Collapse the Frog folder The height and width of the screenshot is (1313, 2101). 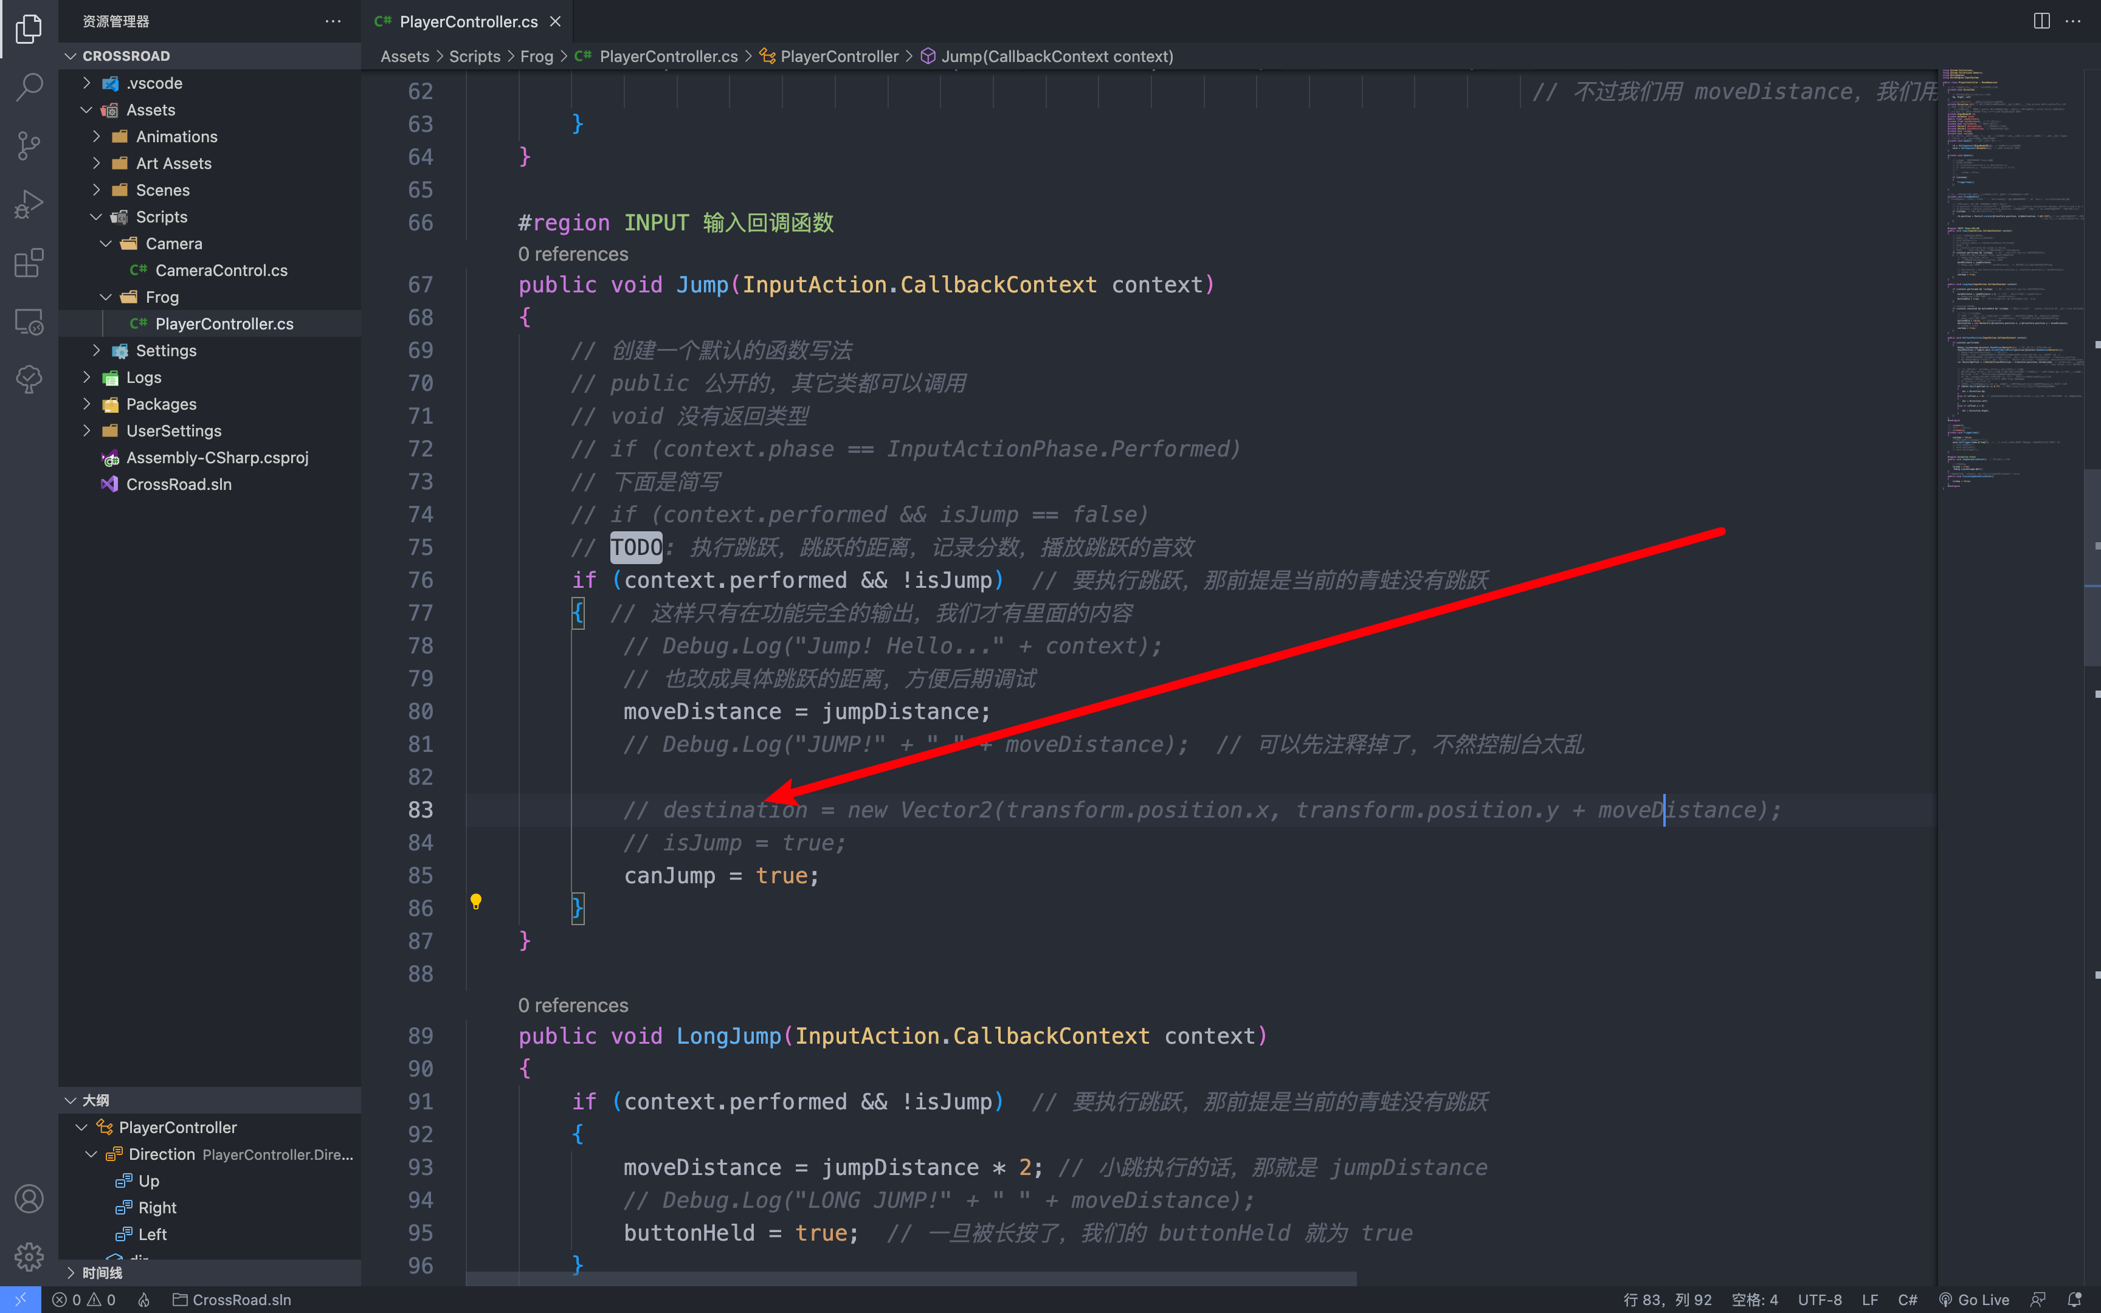[209, 297]
